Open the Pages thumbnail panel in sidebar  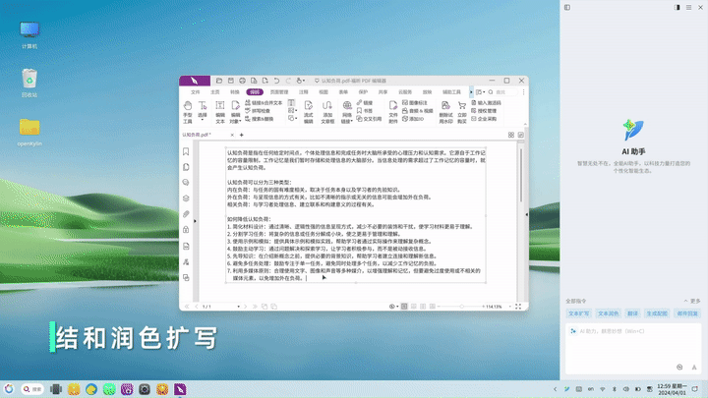186,167
